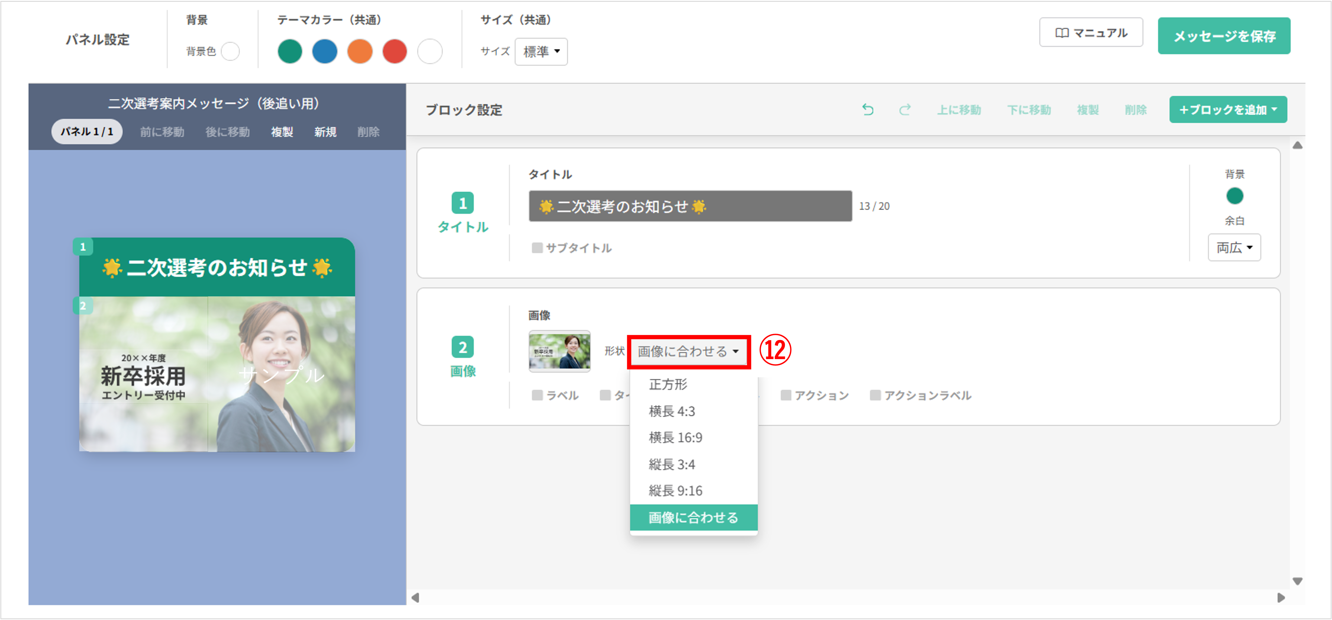This screenshot has width=1332, height=620.
Task: Click 上に移動 to move block up
Action: 960,110
